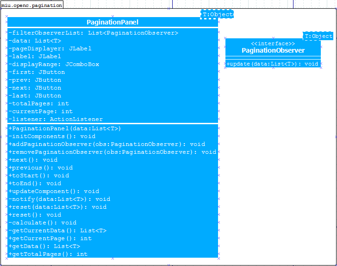Select the -first: JButton attribute

[x=37, y=72]
